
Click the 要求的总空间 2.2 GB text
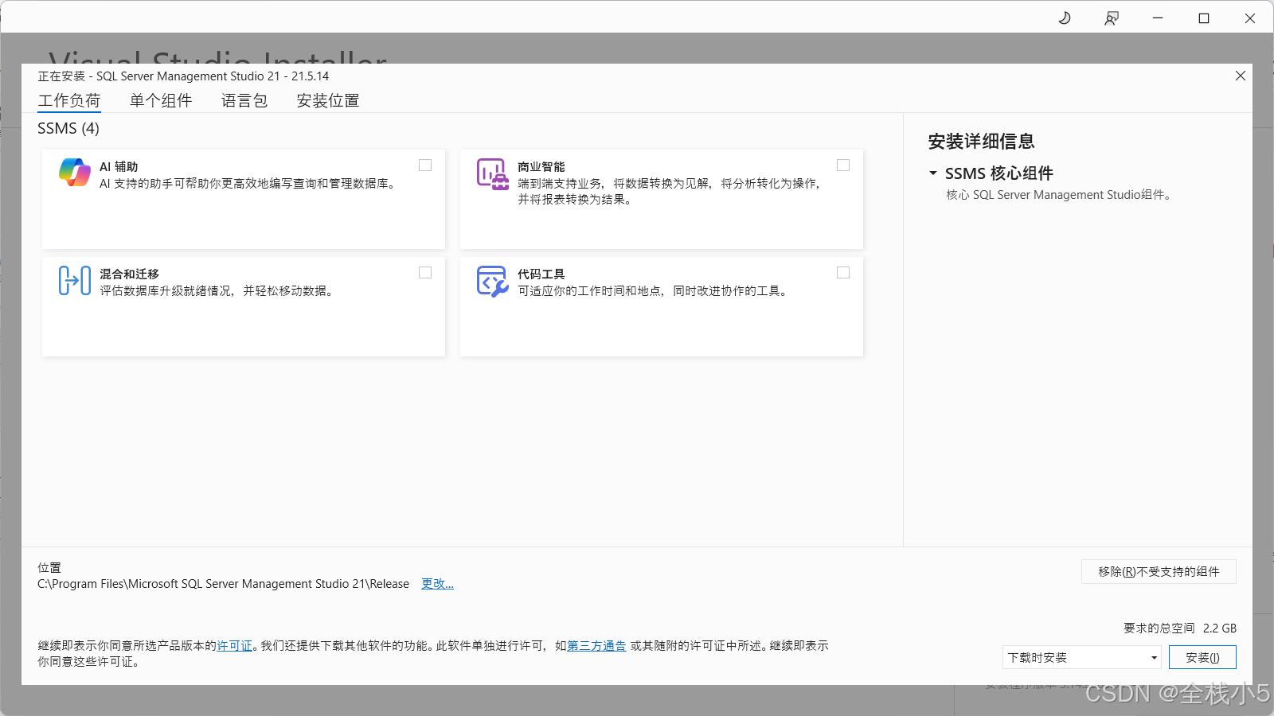tap(1180, 628)
